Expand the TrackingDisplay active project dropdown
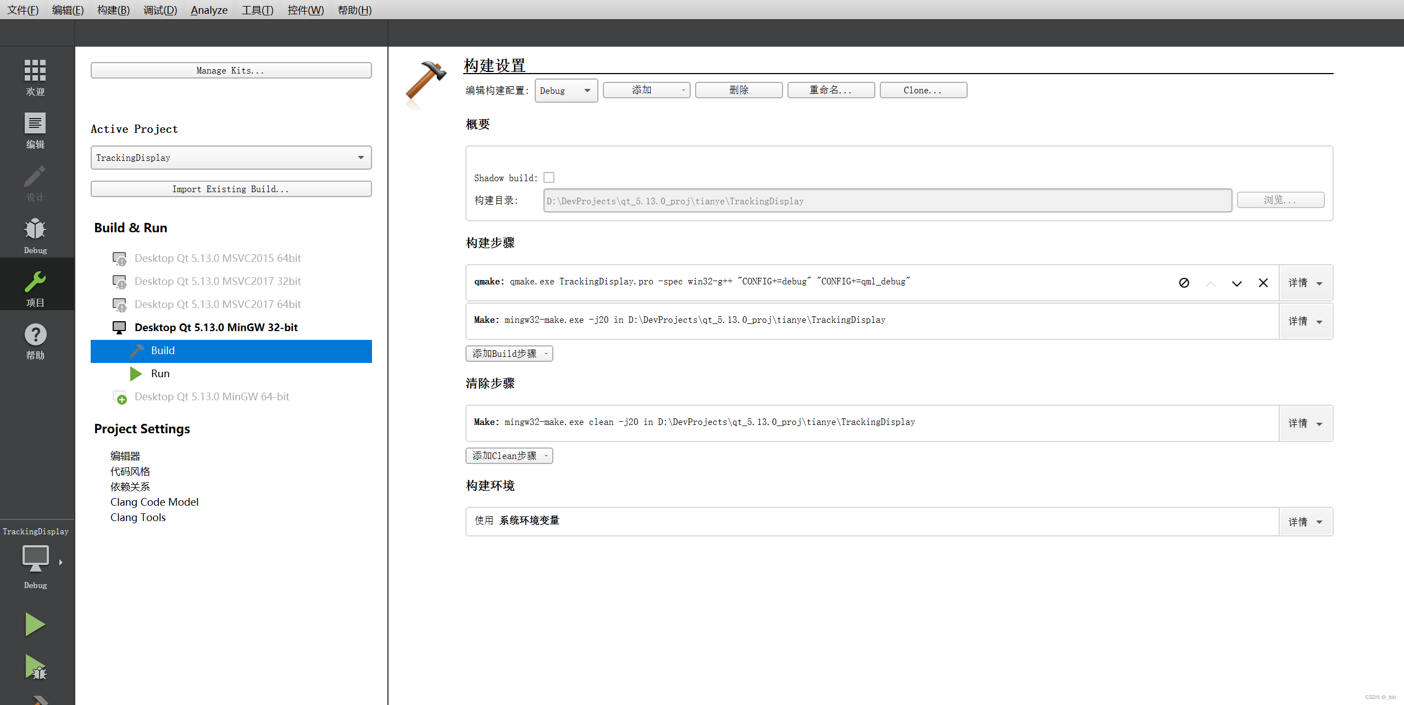The image size is (1404, 705). click(231, 158)
